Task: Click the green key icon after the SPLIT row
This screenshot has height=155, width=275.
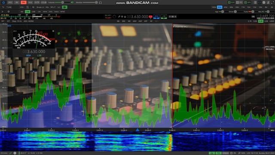Action: (x=64, y=7)
